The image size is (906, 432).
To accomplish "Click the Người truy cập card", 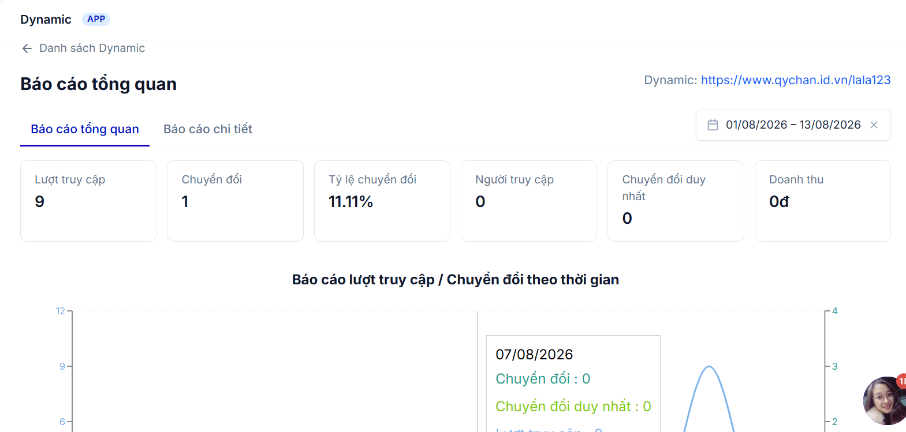I will coord(529,201).
